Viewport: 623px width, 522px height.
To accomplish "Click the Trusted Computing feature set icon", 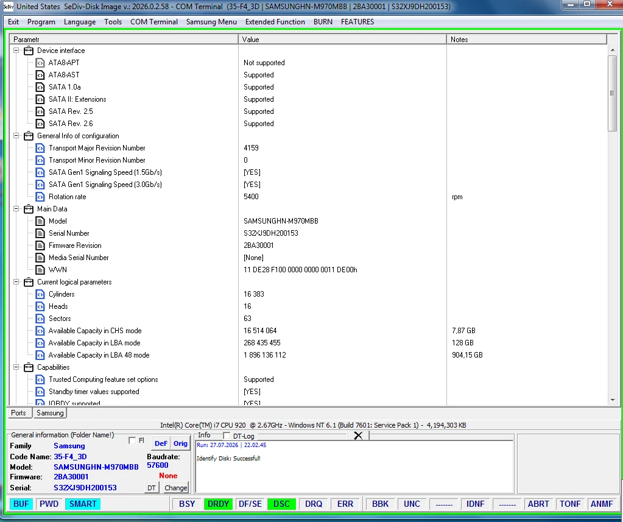I will click(x=40, y=379).
